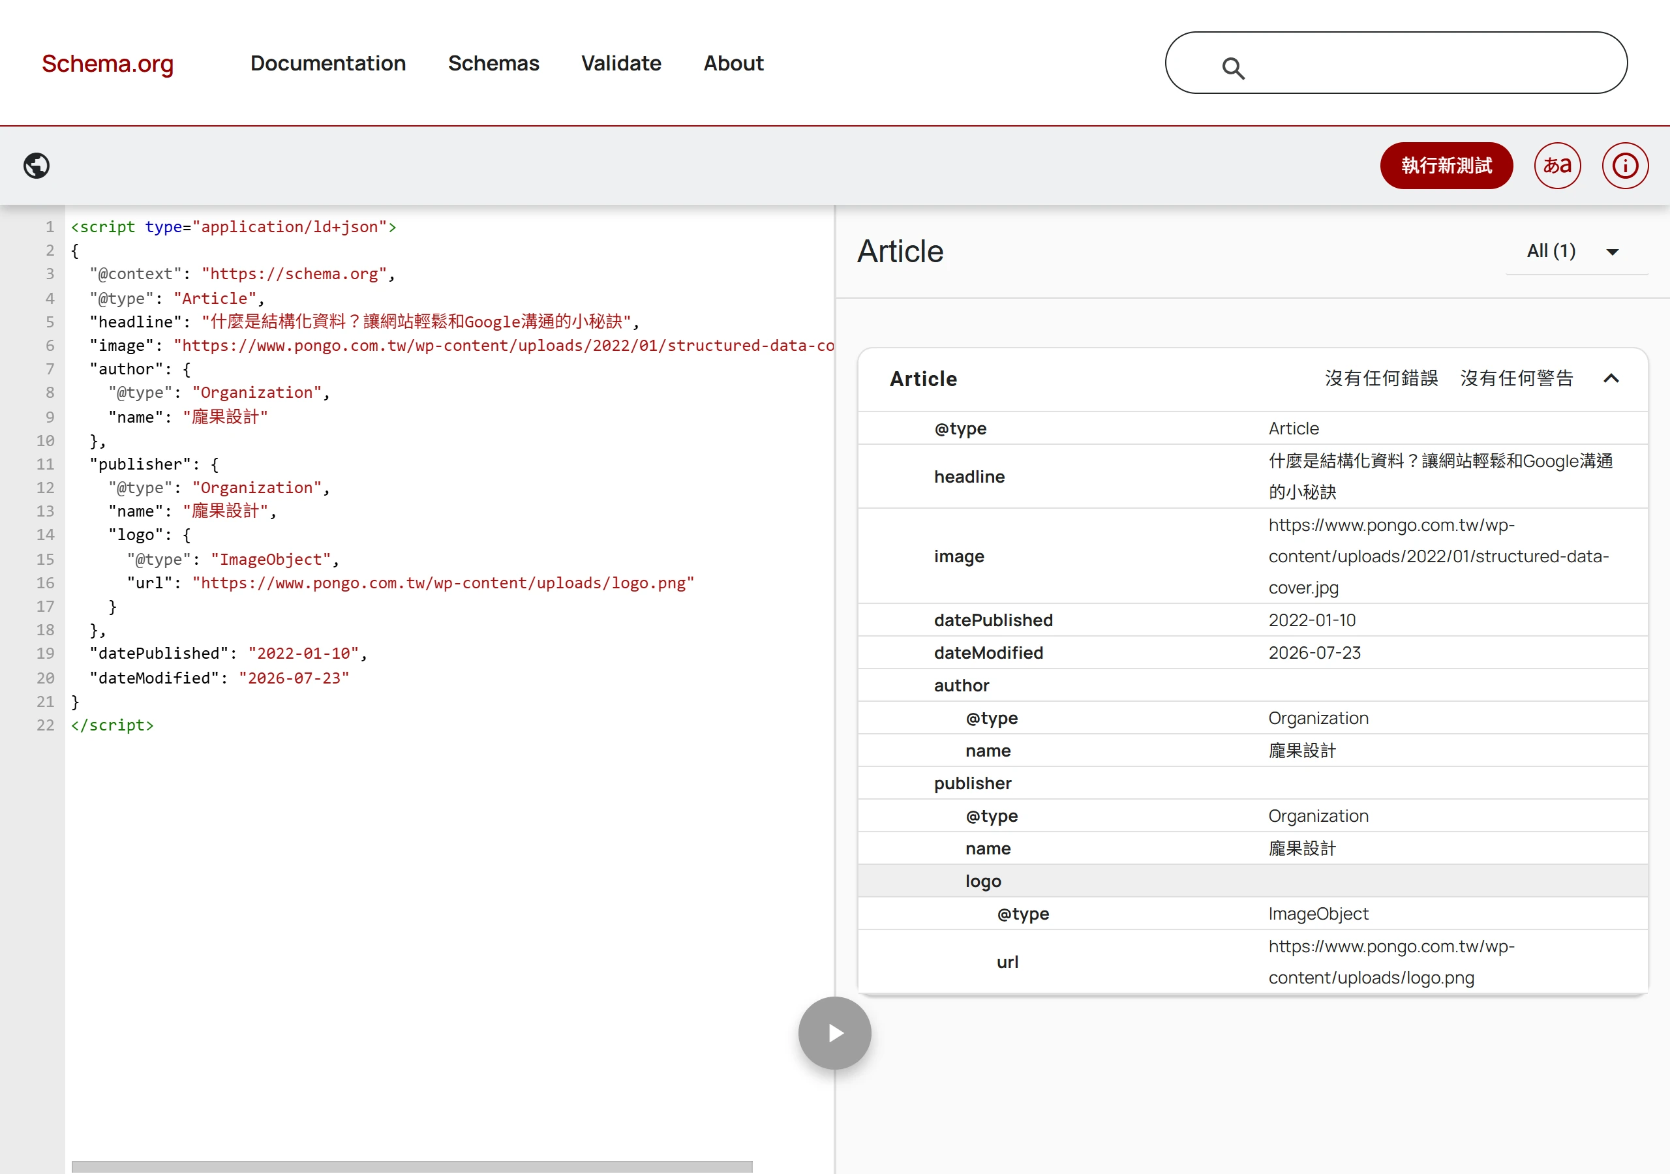Click code line 19 datePublished entry
1670x1174 pixels.
228,653
